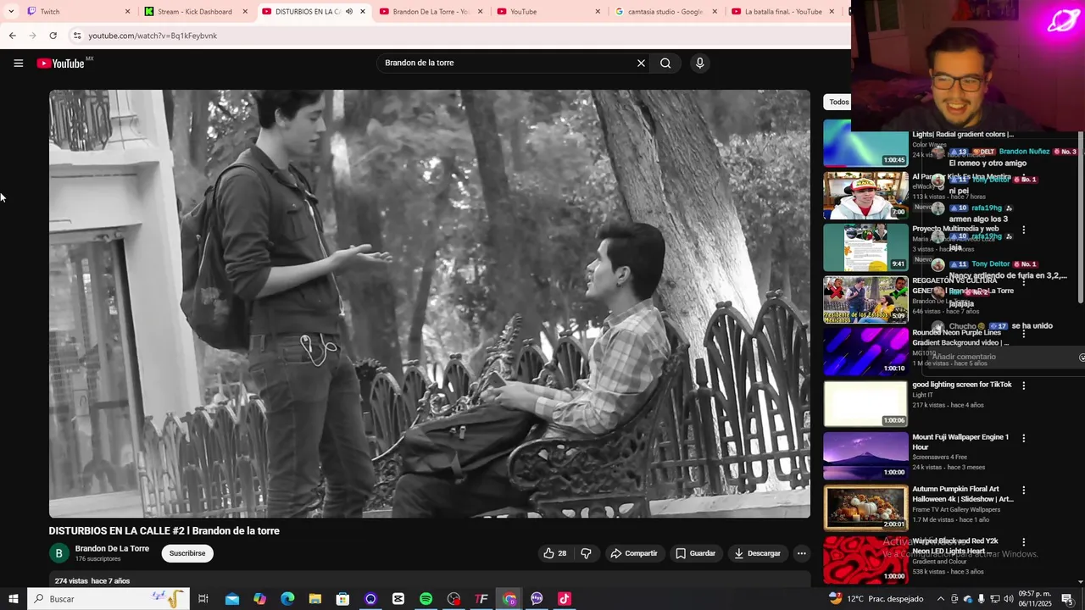The height and width of the screenshot is (610, 1085).
Task: Open Microsoft Store from the taskbar
Action: tap(342, 599)
